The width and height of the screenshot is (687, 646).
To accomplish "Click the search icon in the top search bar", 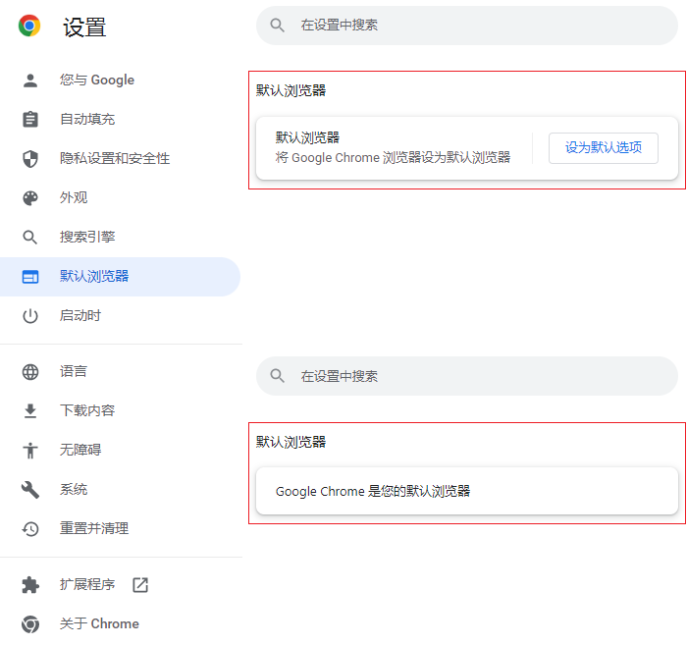I will click(x=277, y=25).
